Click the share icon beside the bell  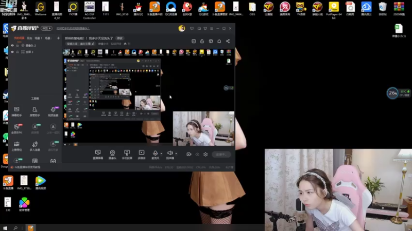coord(228,41)
